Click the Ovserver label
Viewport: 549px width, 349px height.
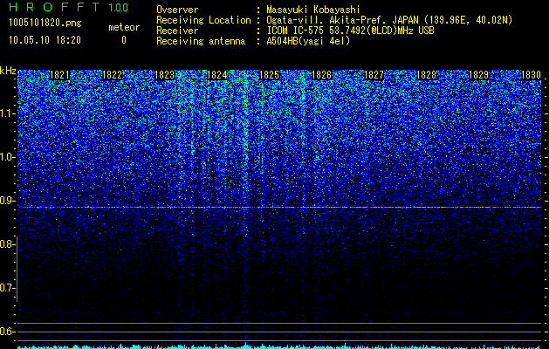coord(177,10)
